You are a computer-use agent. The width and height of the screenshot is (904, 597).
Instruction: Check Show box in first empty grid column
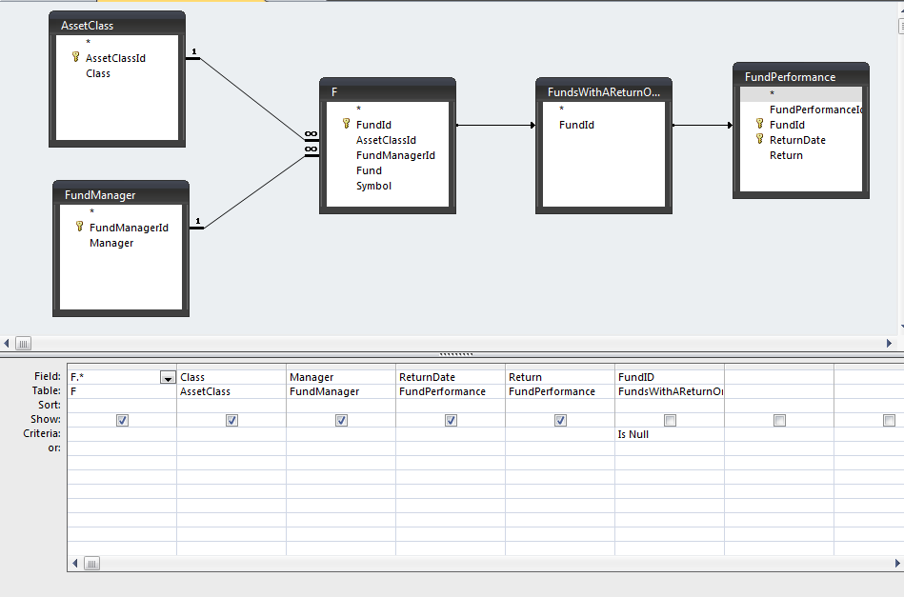pos(779,421)
